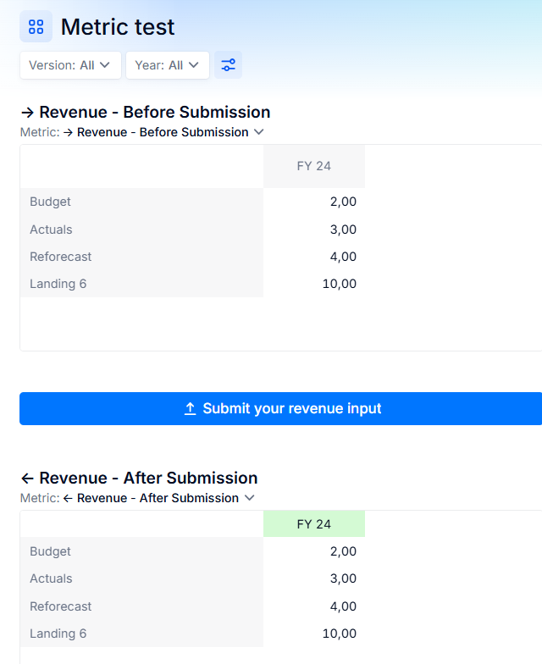
Task: Click Reforecast value 4,00 in Before Submission table
Action: click(x=344, y=257)
